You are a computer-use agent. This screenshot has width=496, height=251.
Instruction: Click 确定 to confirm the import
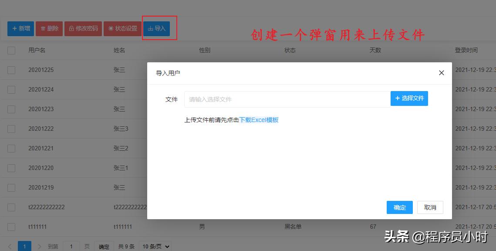[399, 207]
